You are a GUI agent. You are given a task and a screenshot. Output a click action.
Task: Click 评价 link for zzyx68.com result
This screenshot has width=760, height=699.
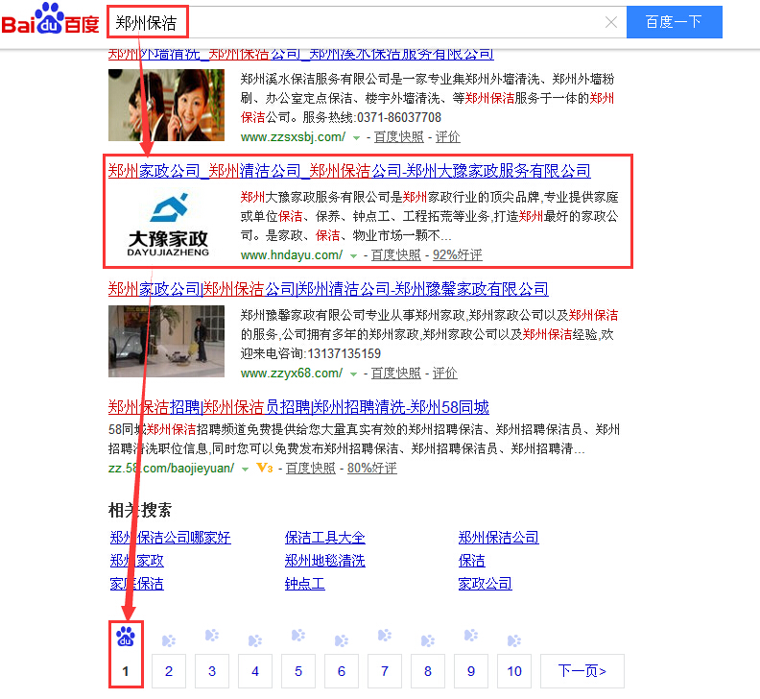(444, 374)
